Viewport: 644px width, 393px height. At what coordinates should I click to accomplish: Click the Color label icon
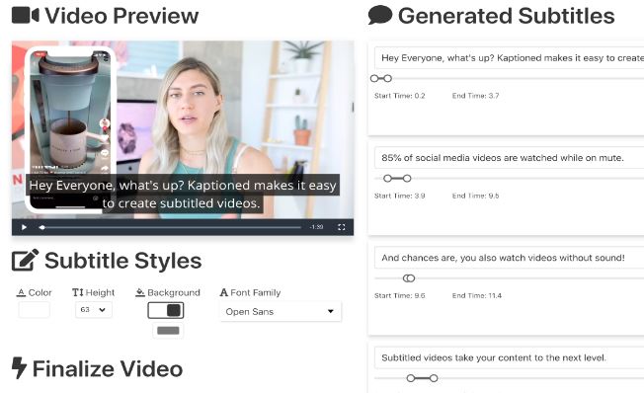21,292
